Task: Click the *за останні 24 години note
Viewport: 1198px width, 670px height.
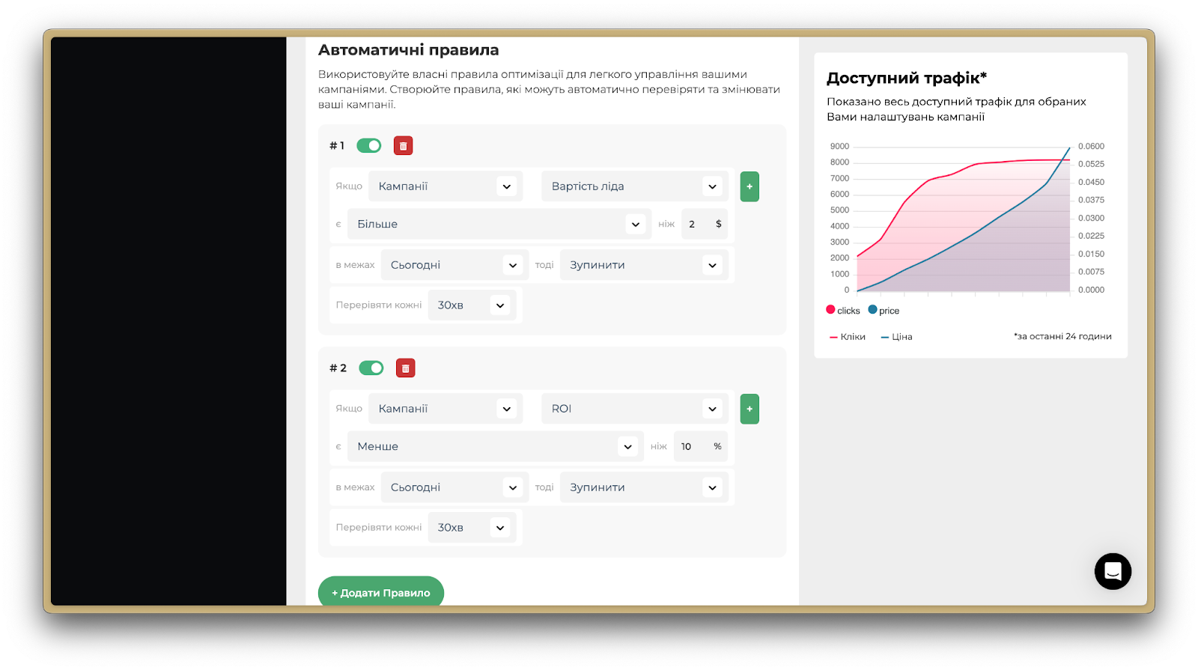Action: pyautogui.click(x=1062, y=337)
